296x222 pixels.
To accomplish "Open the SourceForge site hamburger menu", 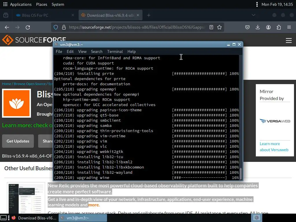I will click(x=289, y=40).
